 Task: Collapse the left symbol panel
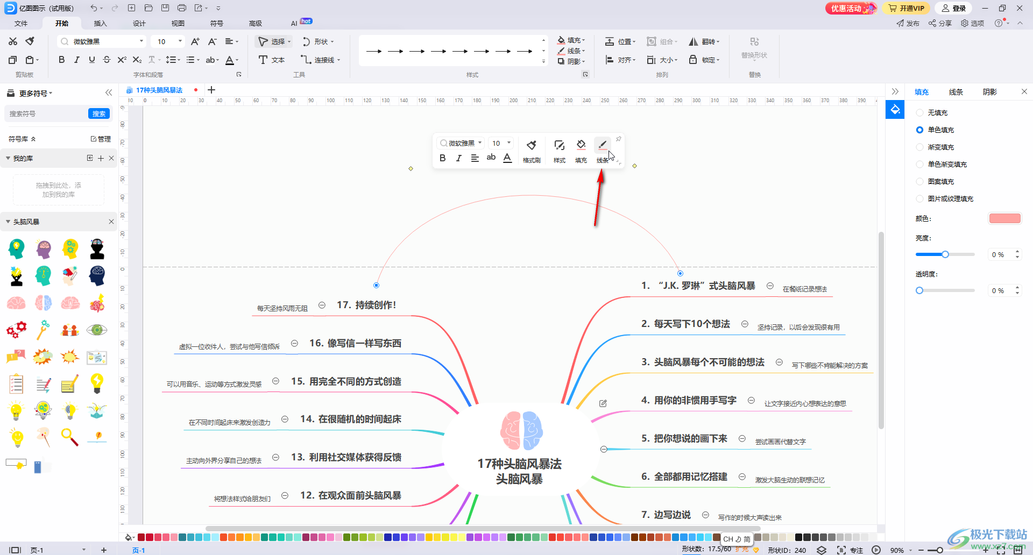pos(109,92)
